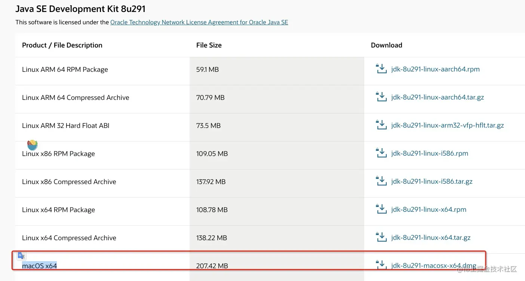525x281 pixels.
Task: Click the Java SE Development Kit 8u291 heading
Action: tap(80, 8)
